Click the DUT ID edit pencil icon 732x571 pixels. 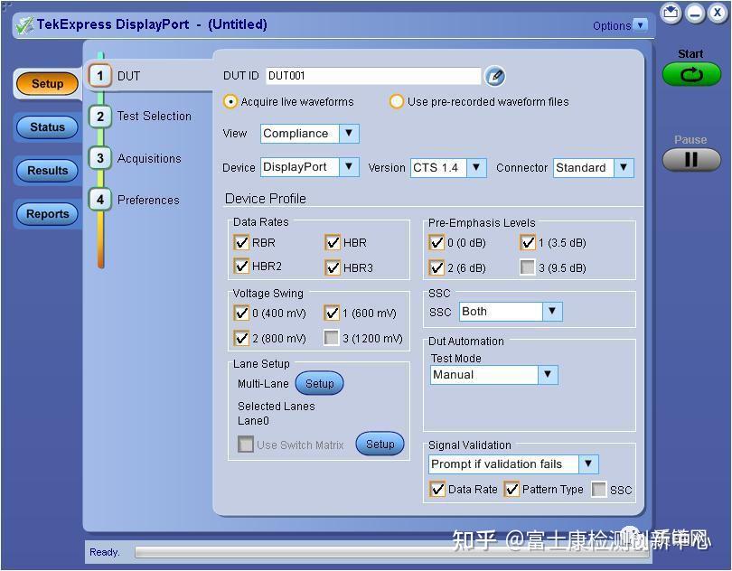click(495, 76)
